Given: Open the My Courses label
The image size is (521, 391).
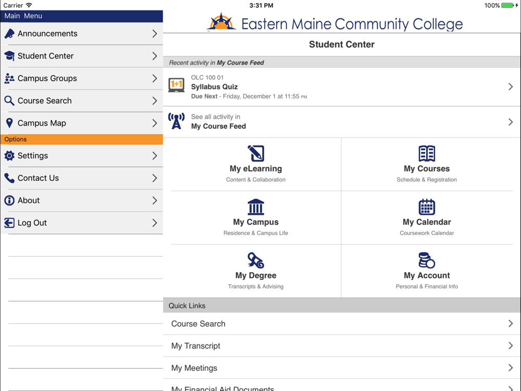Looking at the screenshot, I should coord(427,168).
